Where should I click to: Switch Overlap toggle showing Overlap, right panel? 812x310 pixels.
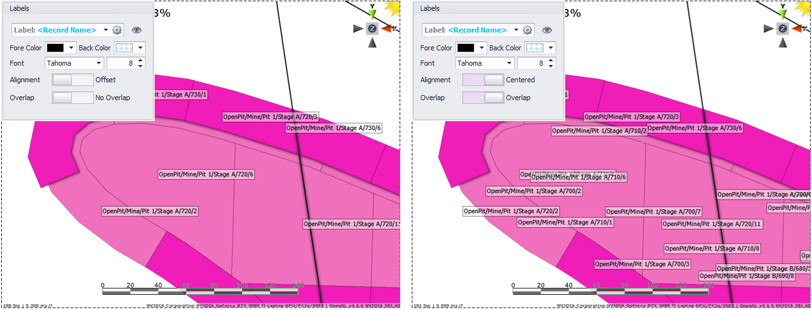coord(483,98)
